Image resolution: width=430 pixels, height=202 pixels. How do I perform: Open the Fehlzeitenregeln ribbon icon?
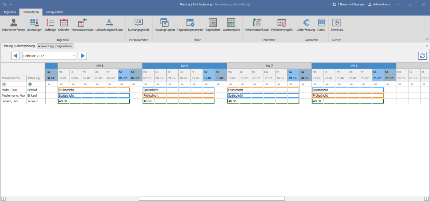coord(282,25)
